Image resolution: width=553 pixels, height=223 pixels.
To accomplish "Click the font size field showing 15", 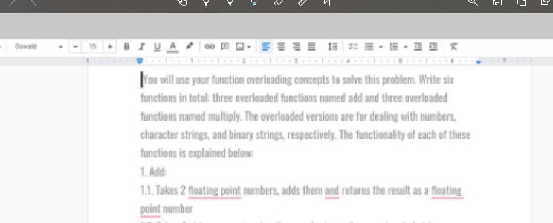I will point(92,46).
